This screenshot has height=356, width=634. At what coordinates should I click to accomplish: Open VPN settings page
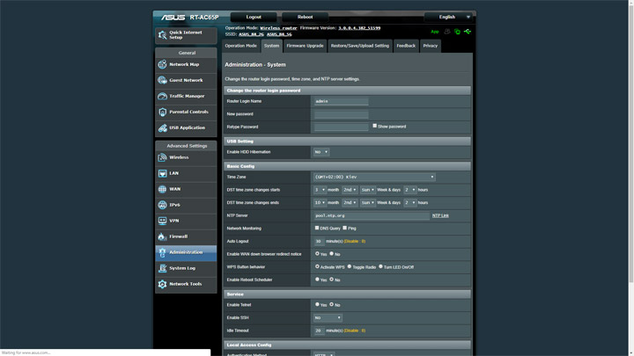pyautogui.click(x=186, y=221)
